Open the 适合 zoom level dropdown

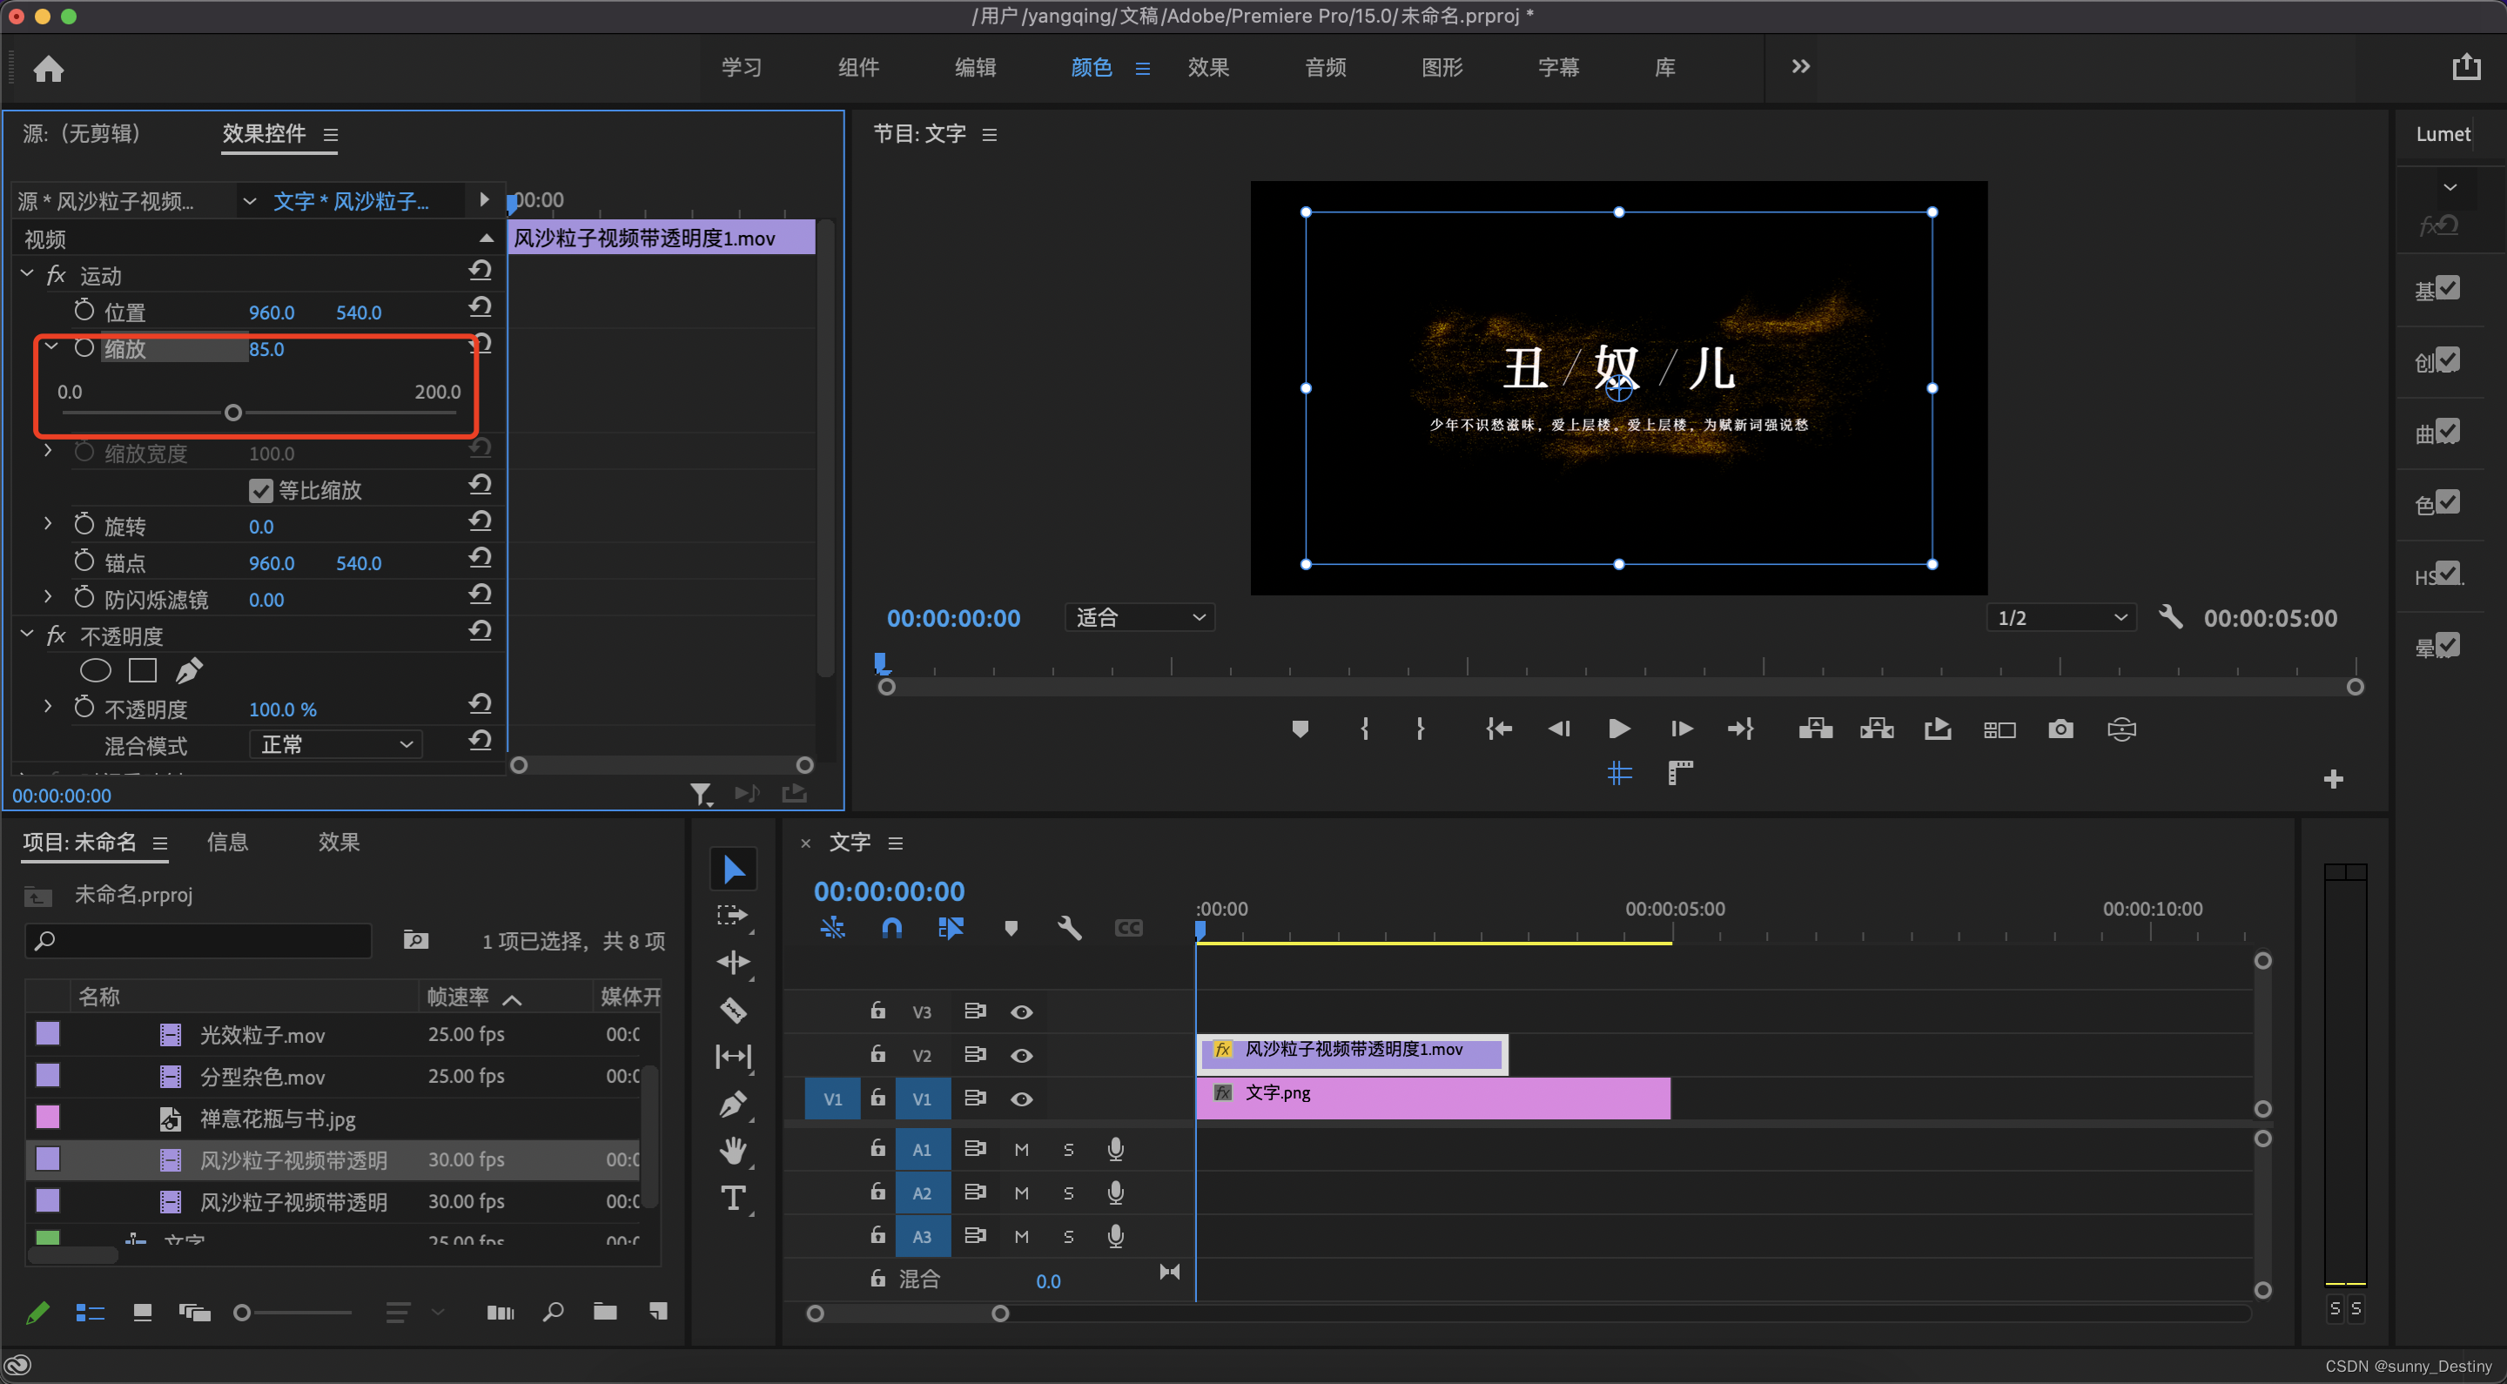click(1139, 617)
